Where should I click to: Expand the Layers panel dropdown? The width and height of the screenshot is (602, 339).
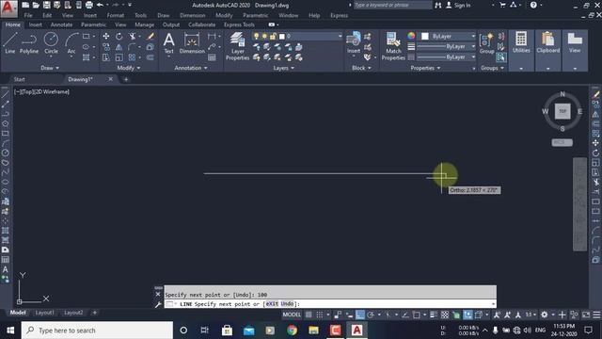coord(284,68)
